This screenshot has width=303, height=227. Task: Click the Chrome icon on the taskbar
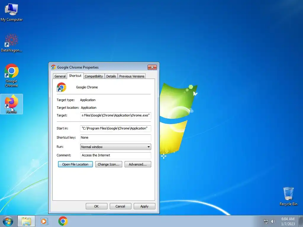click(63, 221)
